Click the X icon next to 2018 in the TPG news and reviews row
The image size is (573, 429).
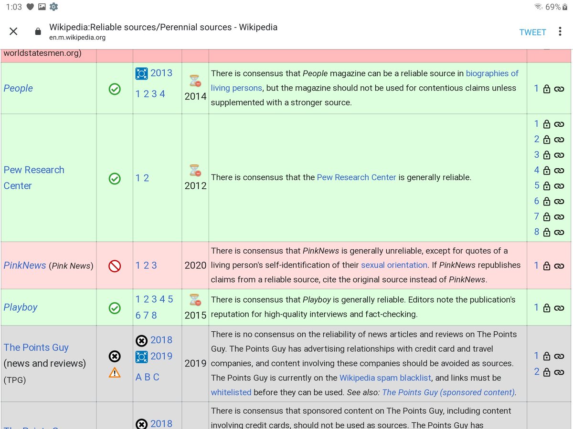[141, 340]
